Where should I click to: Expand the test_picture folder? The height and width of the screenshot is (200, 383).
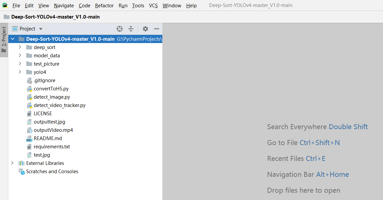pos(20,64)
